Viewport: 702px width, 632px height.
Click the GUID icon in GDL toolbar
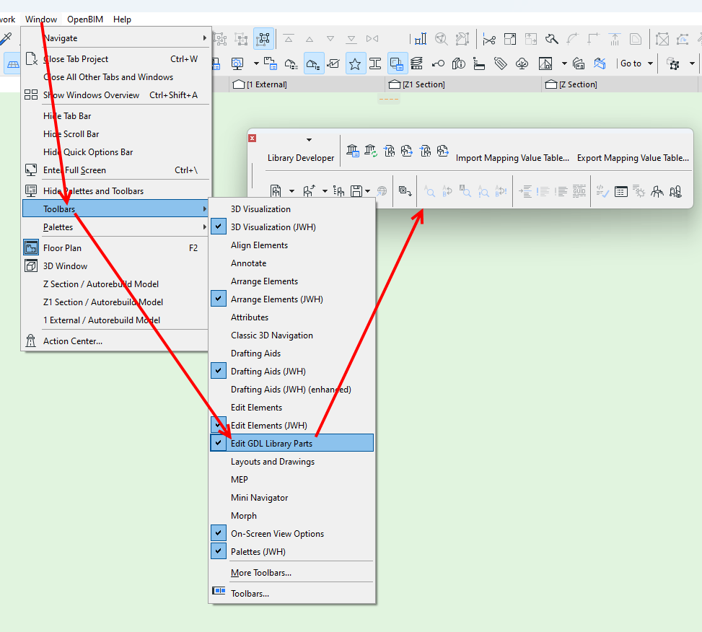click(x=579, y=191)
